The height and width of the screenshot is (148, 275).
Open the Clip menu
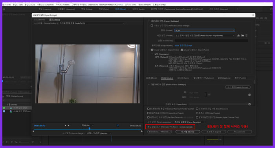coord(30,5)
